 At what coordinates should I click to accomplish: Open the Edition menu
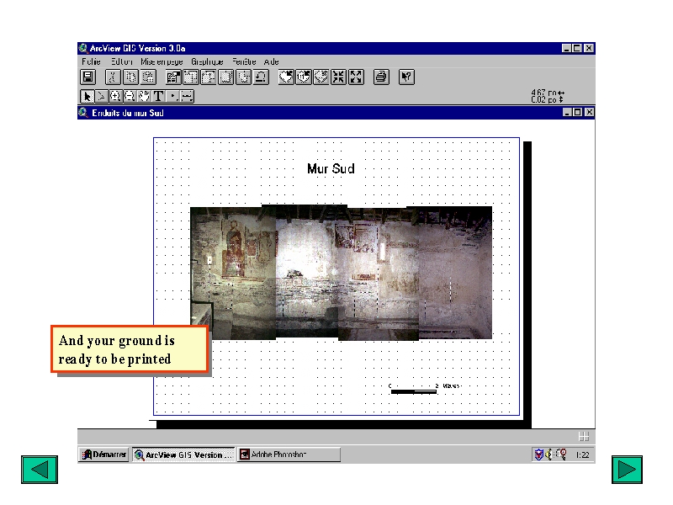(122, 61)
